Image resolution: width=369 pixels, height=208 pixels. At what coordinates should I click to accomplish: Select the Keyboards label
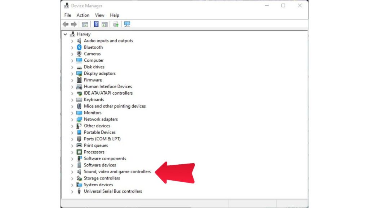94,100
